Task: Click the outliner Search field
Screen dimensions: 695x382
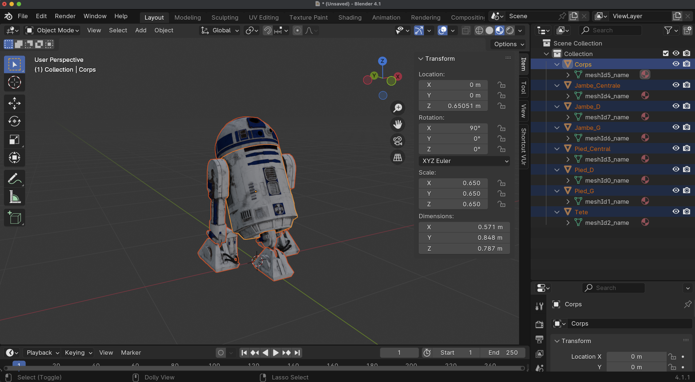Action: click(610, 31)
